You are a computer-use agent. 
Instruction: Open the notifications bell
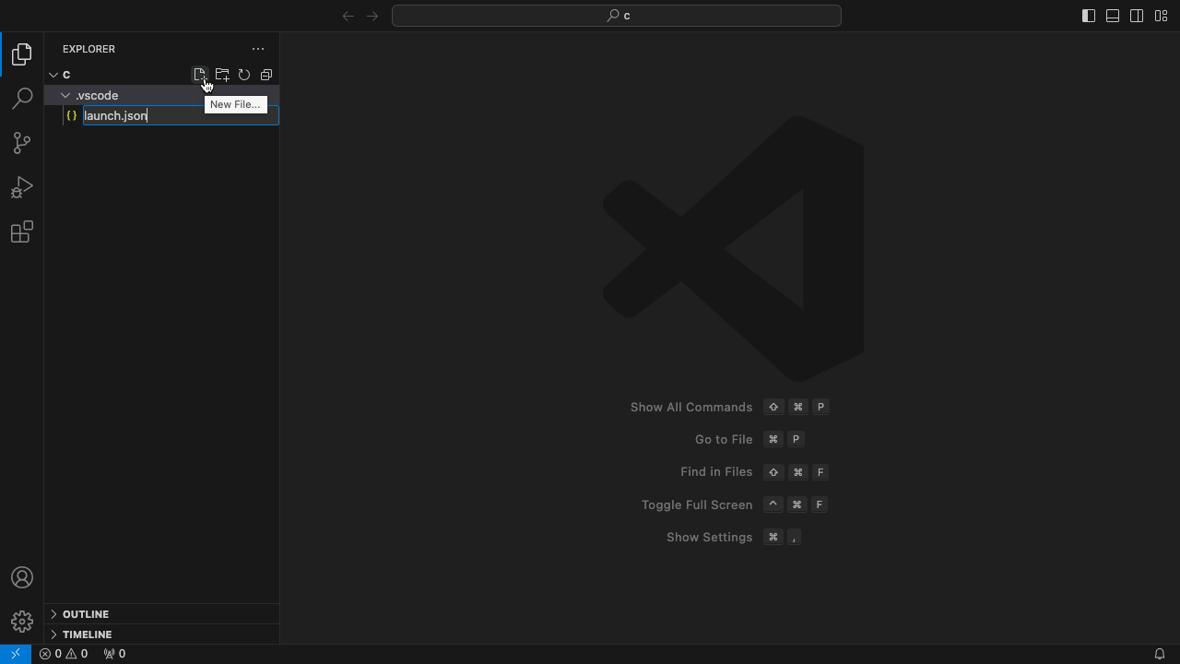pos(1160,654)
